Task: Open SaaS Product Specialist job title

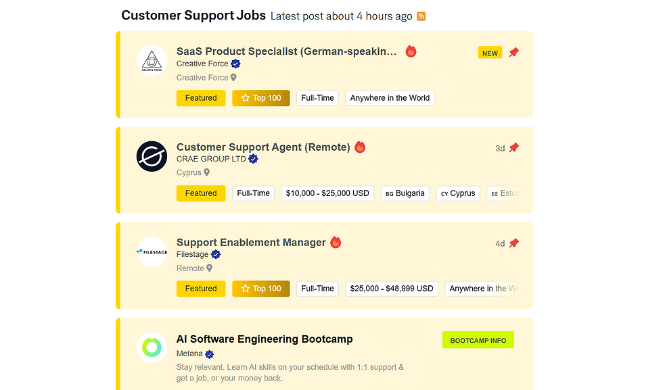Action: pyautogui.click(x=287, y=51)
